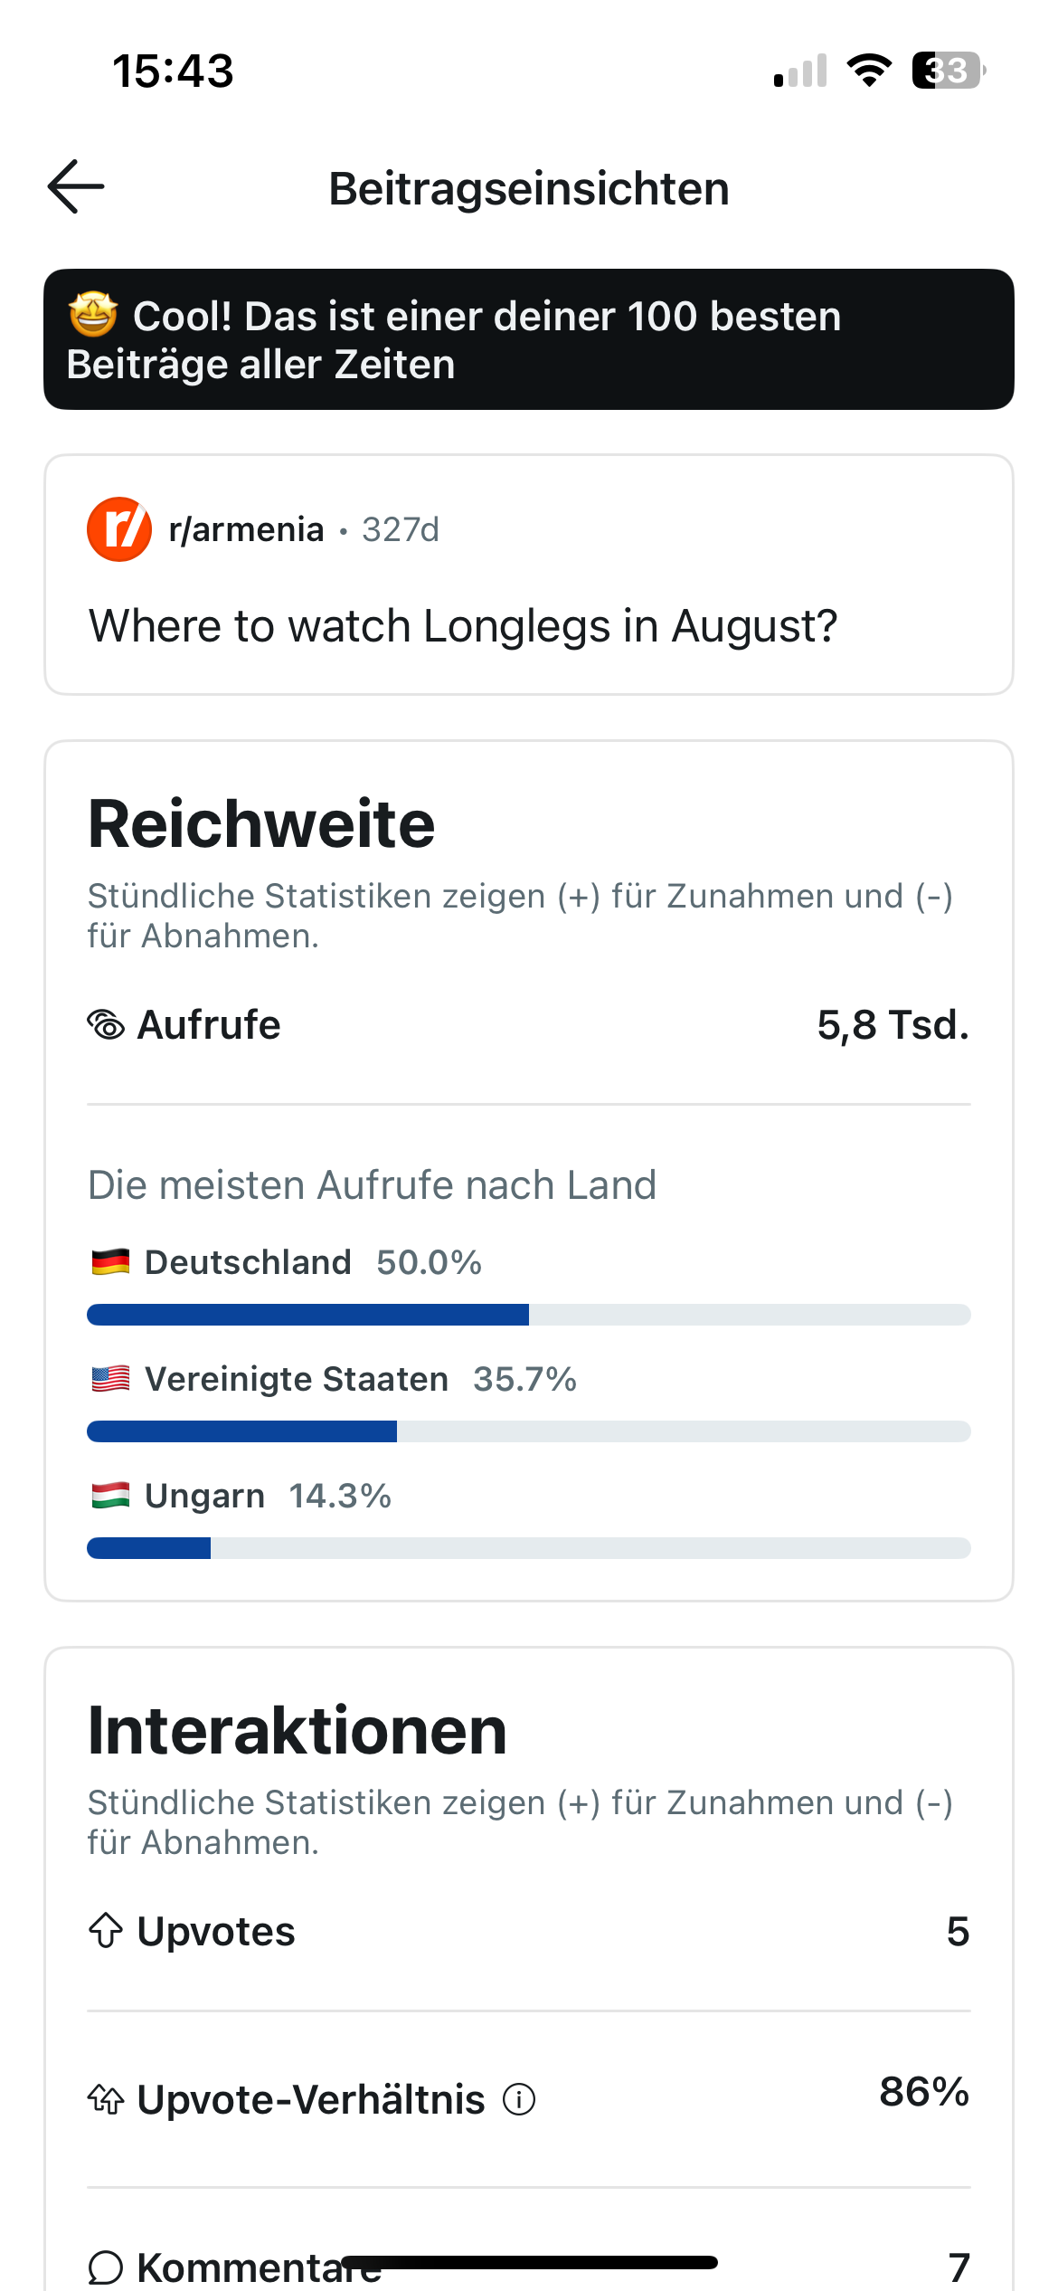Tap the top 100 posts banner
1058x2291 pixels.
529,339
